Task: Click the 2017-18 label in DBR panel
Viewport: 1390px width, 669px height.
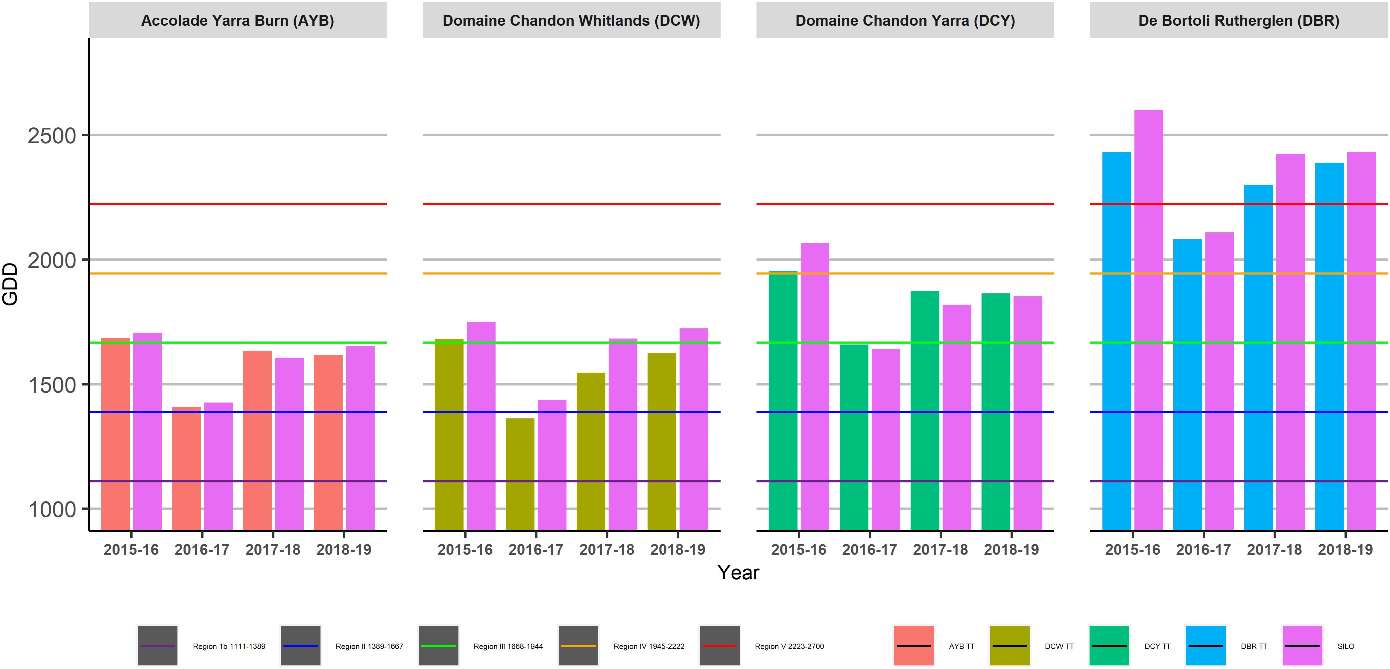Action: [1274, 549]
